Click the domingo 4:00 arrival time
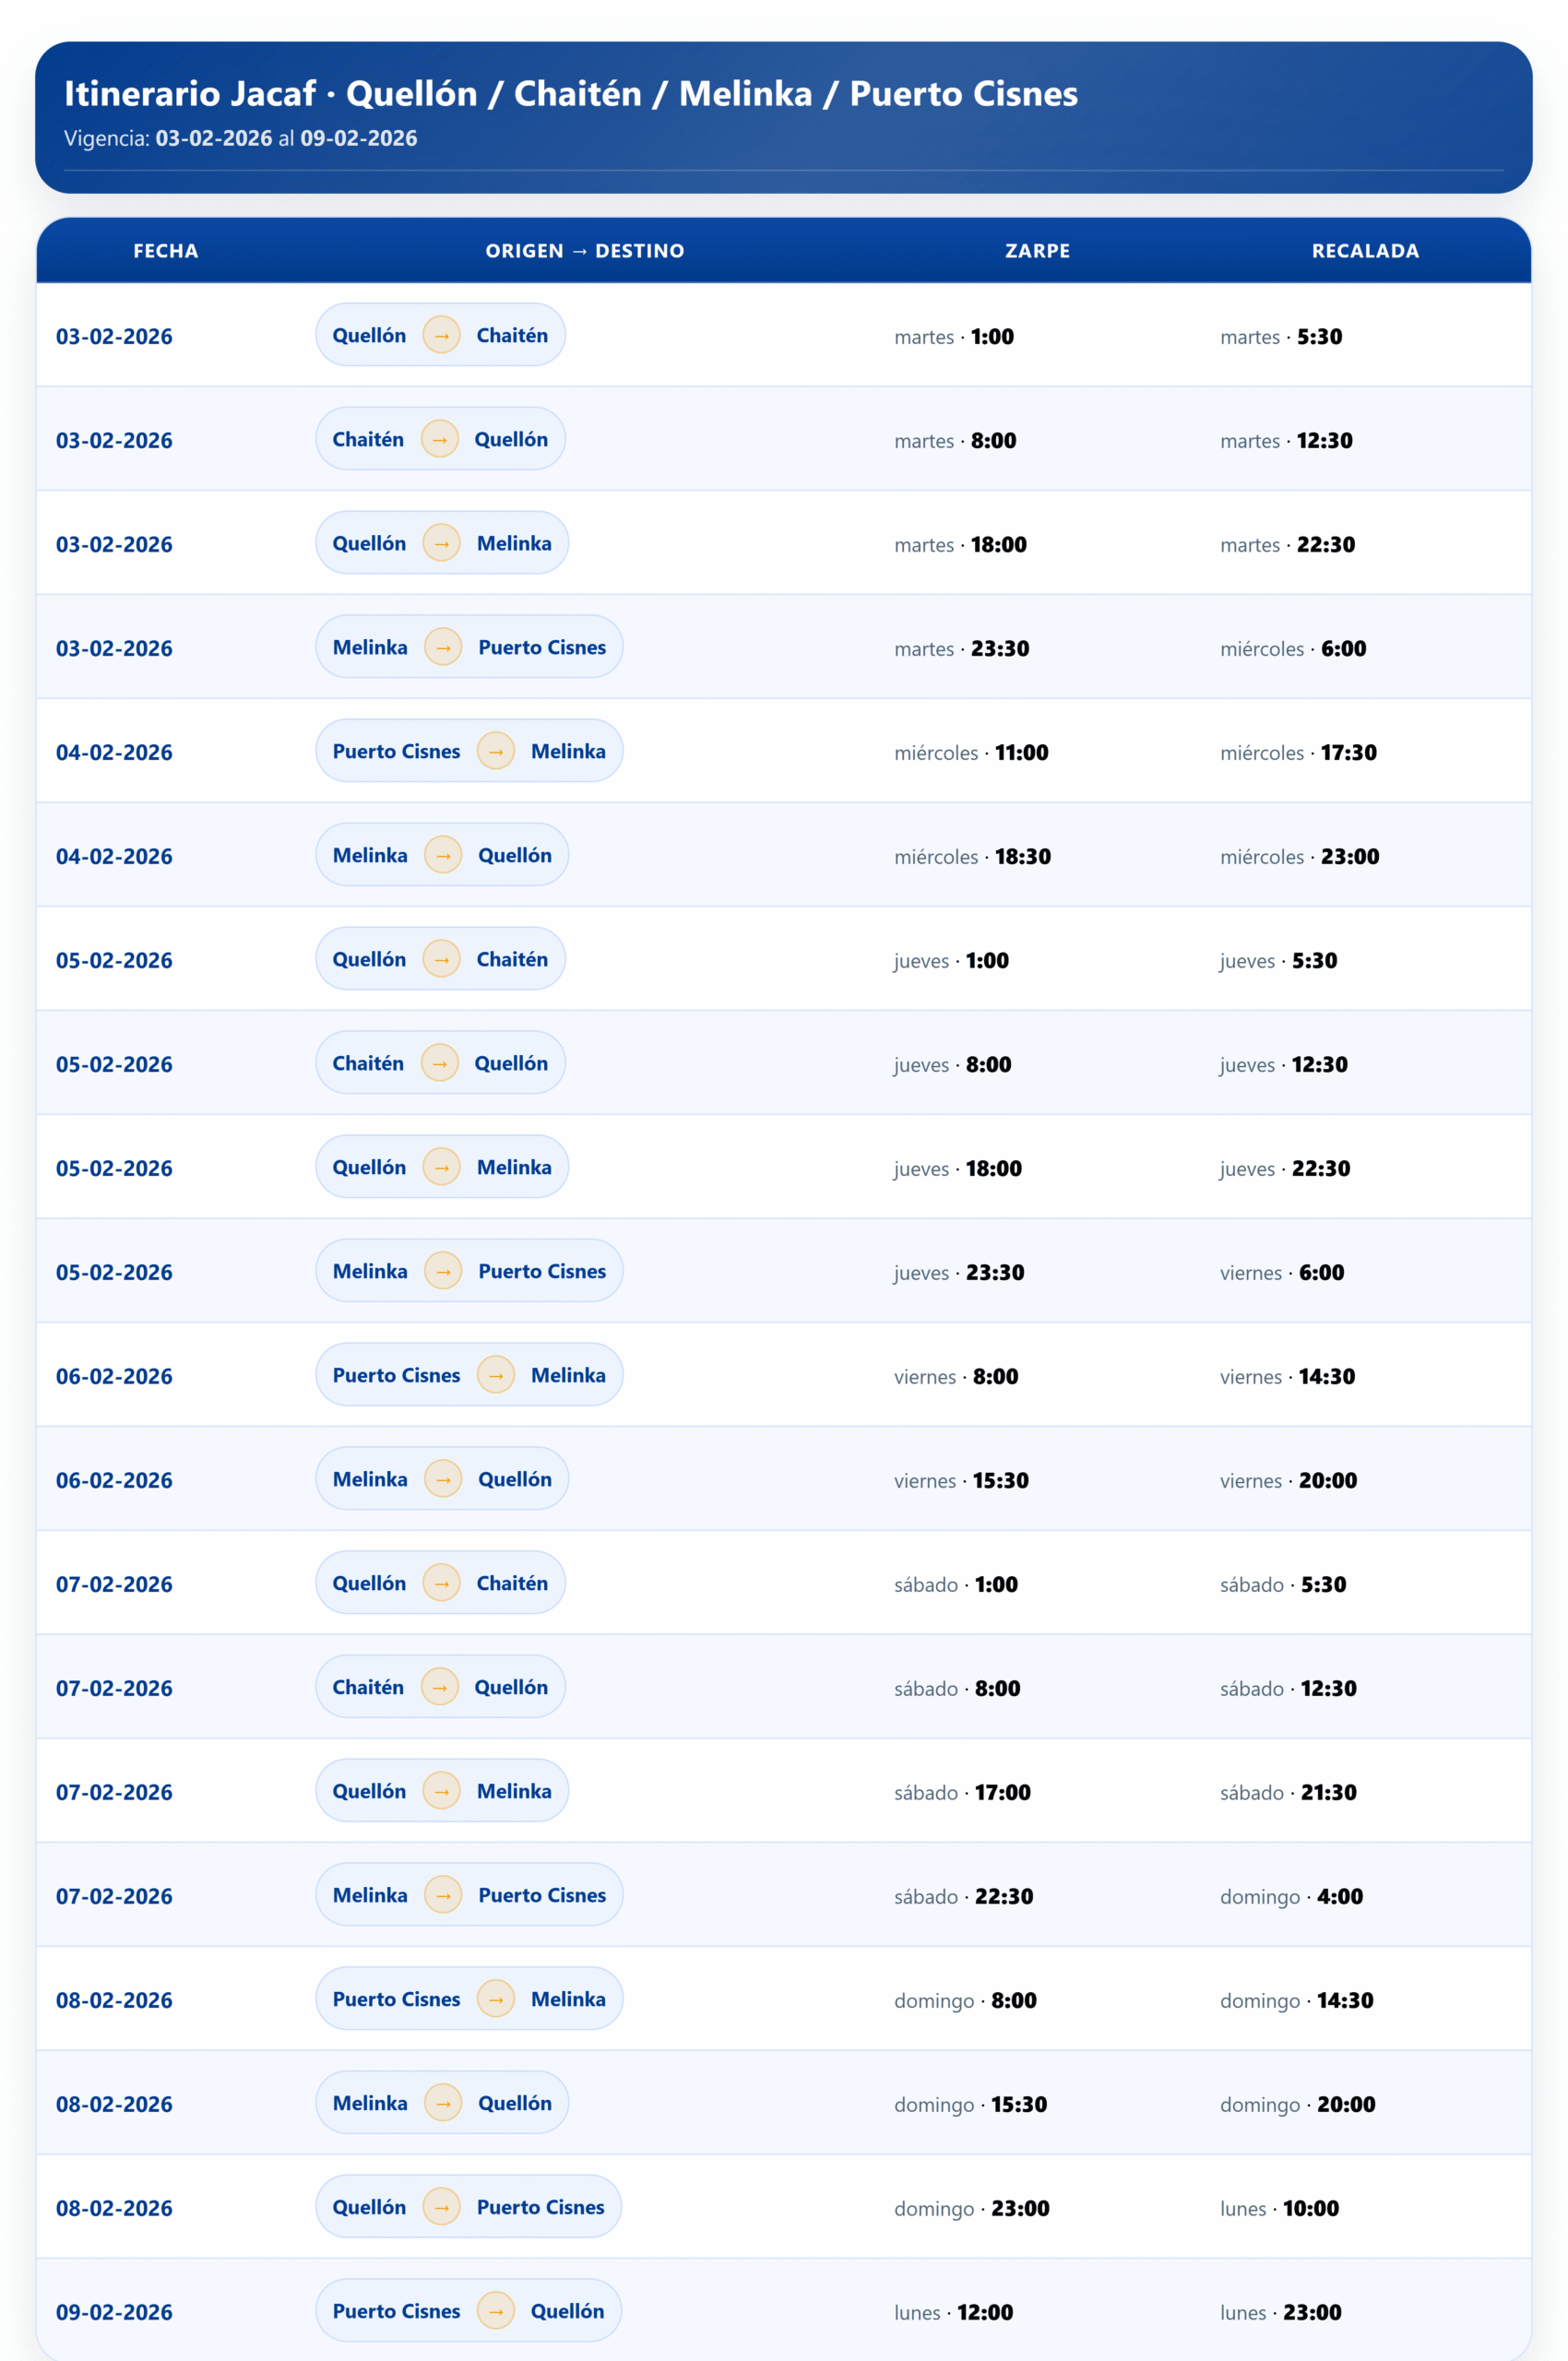1568x2361 pixels. click(1291, 1896)
